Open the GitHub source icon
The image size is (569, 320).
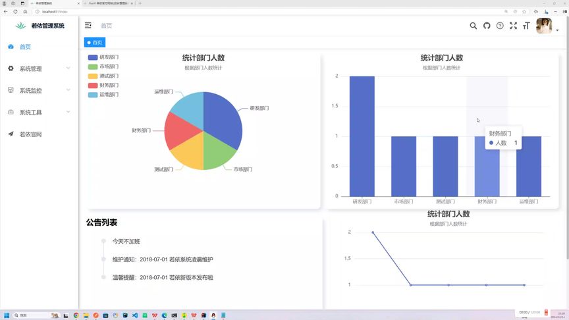pos(487,26)
